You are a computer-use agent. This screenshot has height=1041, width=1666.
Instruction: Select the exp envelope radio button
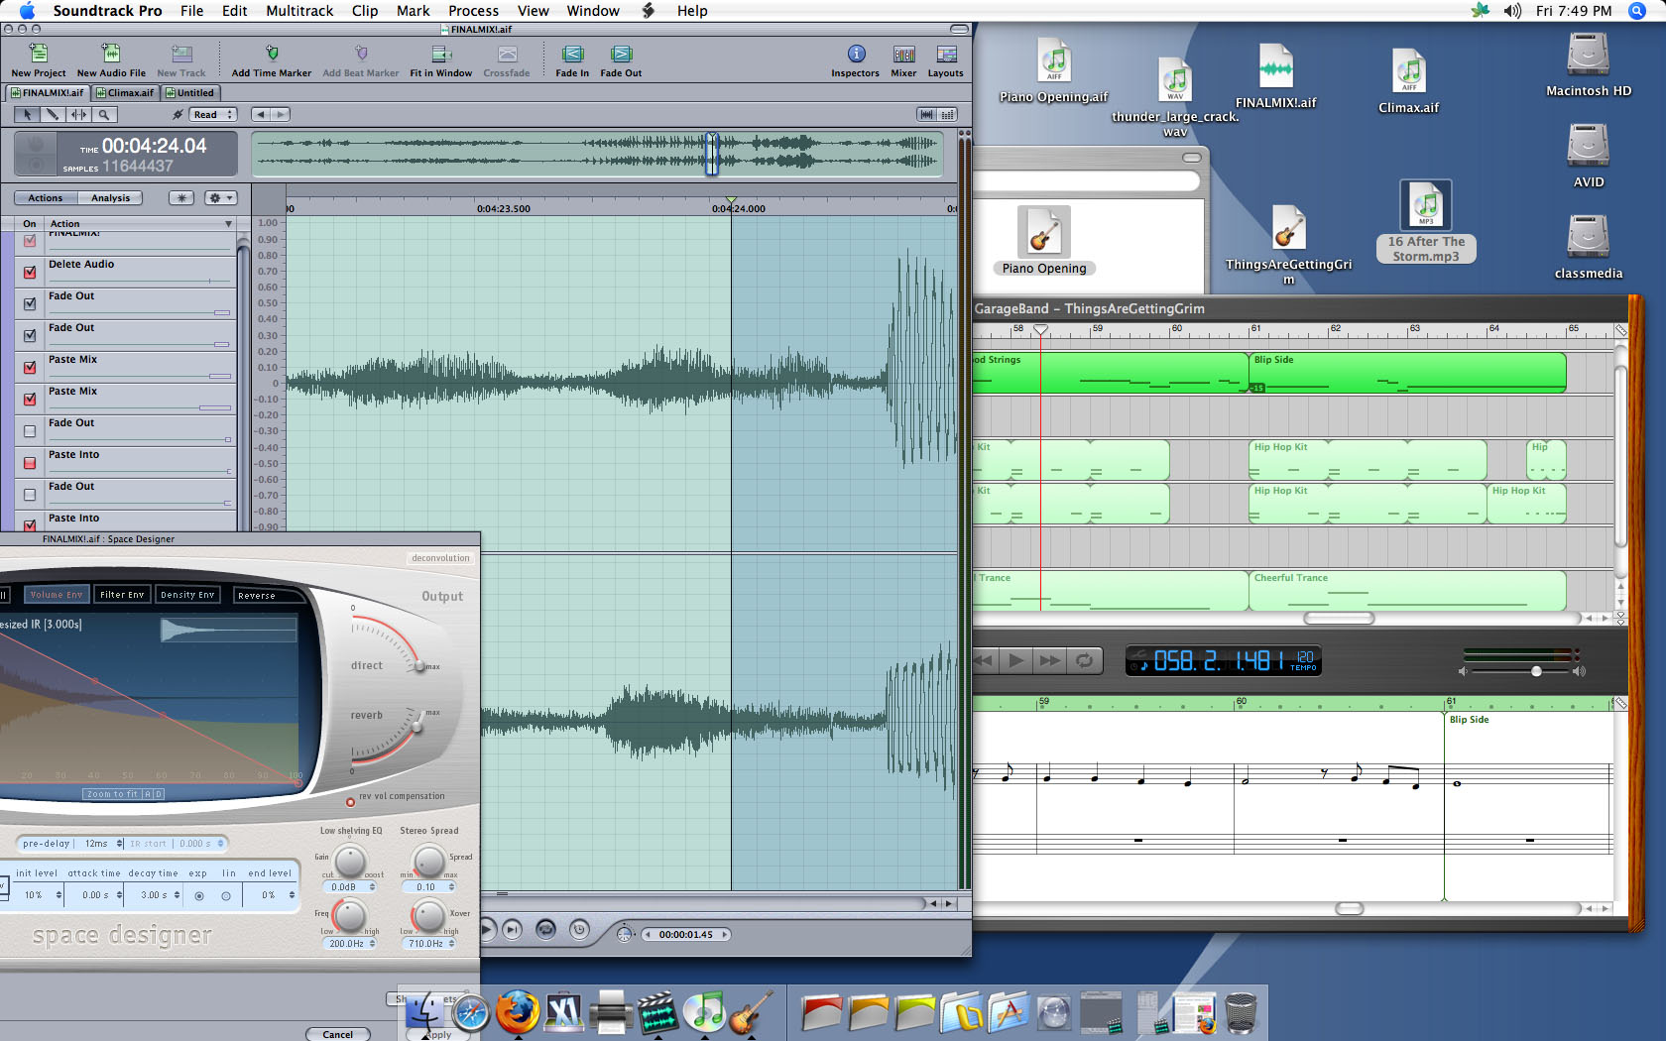click(x=199, y=895)
